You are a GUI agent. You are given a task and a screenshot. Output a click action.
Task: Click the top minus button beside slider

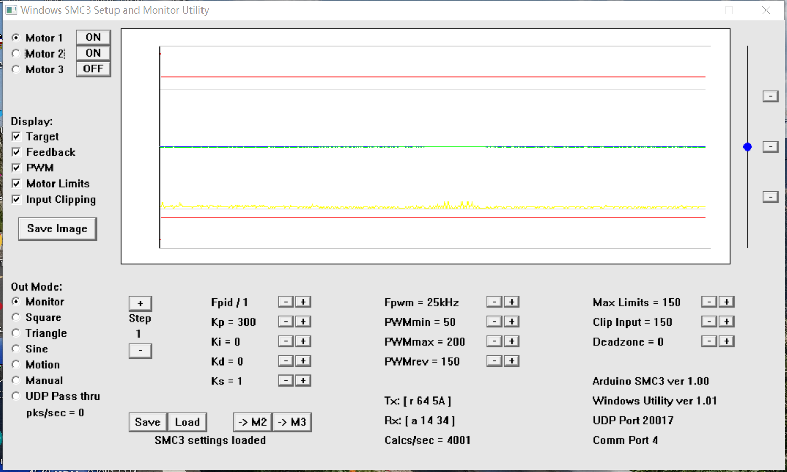(x=770, y=96)
